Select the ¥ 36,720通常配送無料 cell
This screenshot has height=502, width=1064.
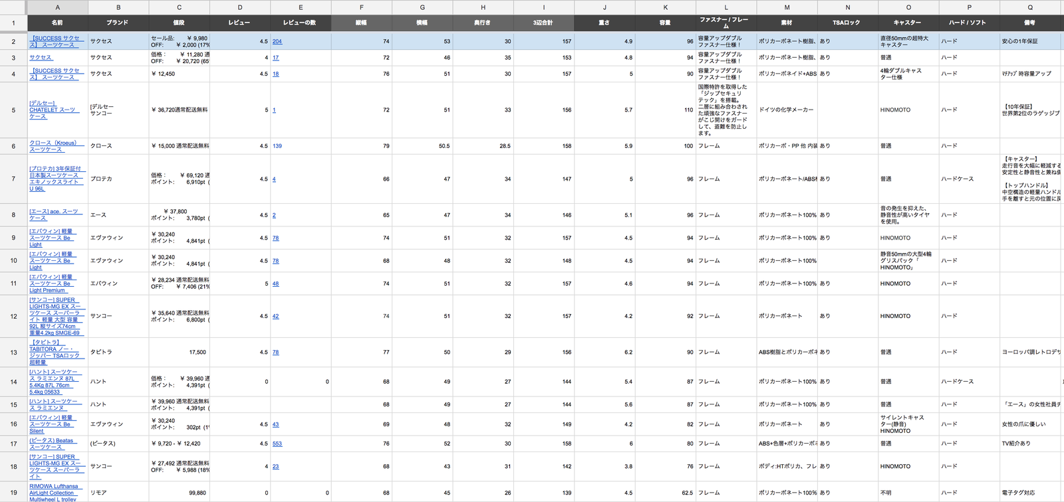pos(179,110)
